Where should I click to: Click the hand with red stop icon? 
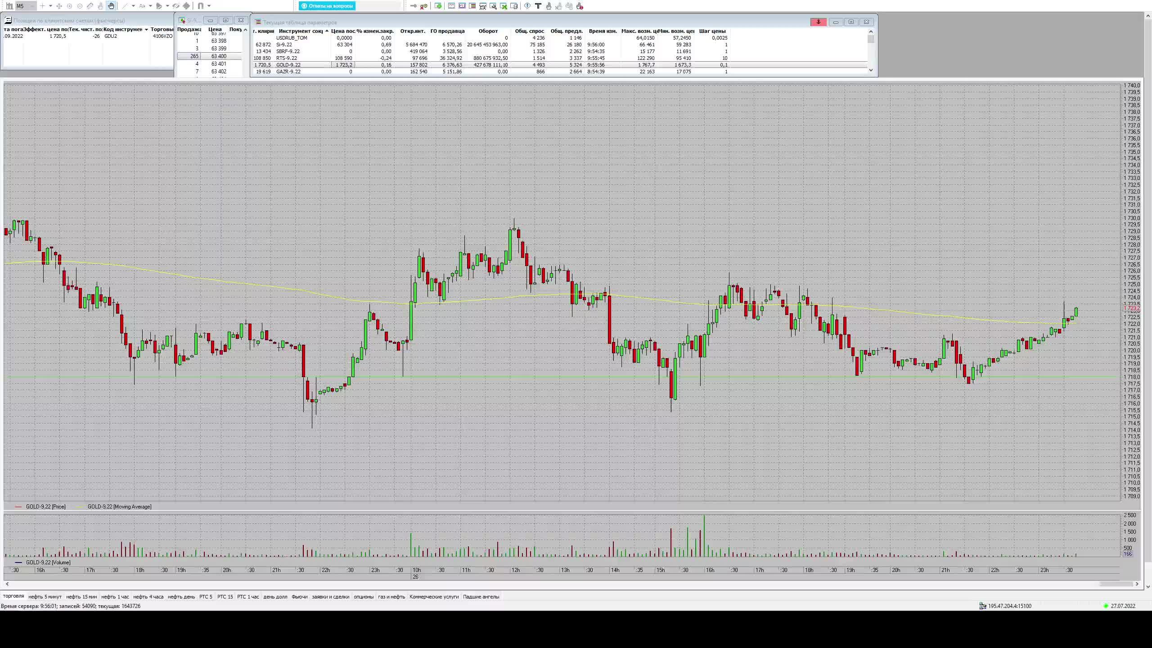pyautogui.click(x=580, y=6)
